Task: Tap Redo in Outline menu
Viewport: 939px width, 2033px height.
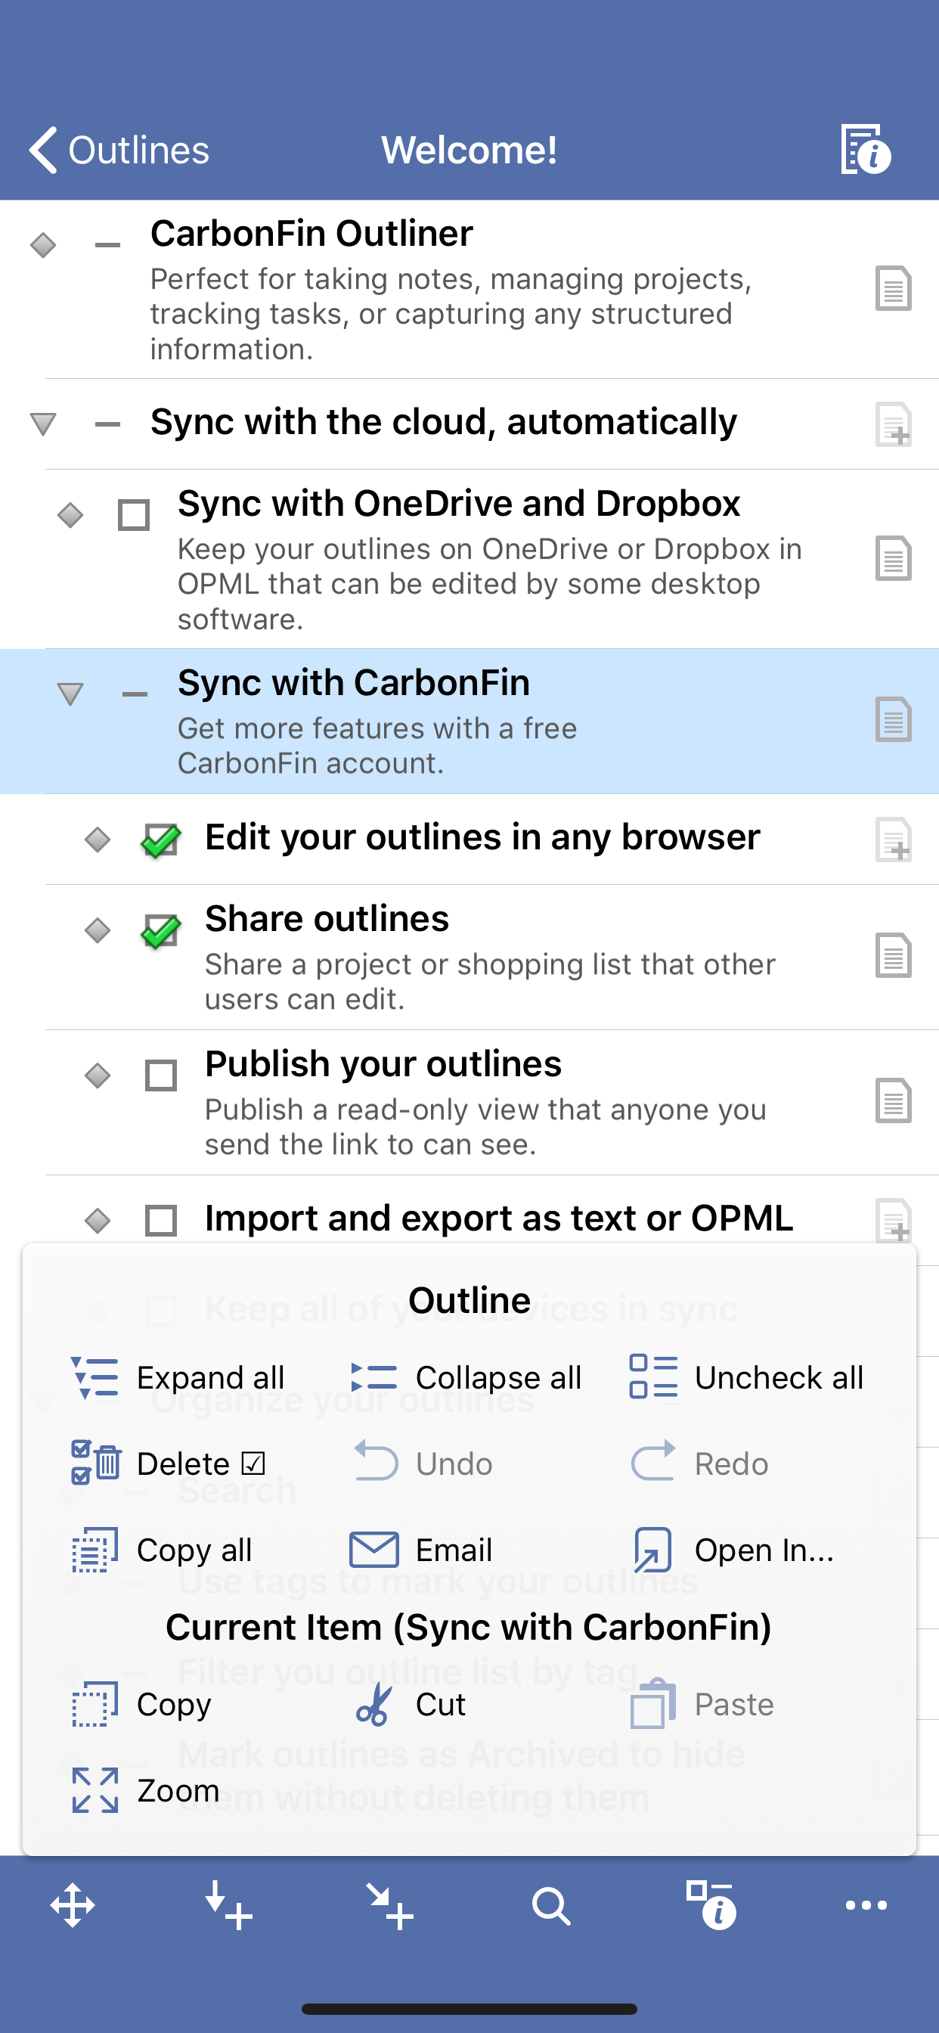Action: [700, 1463]
